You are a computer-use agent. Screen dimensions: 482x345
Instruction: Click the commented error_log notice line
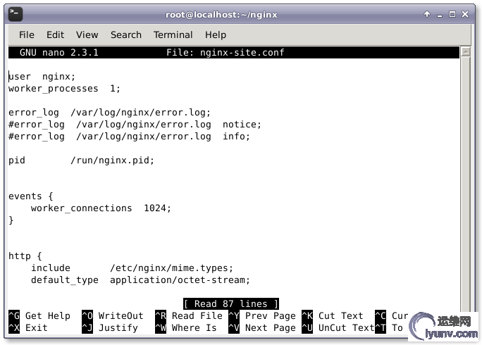(x=135, y=125)
